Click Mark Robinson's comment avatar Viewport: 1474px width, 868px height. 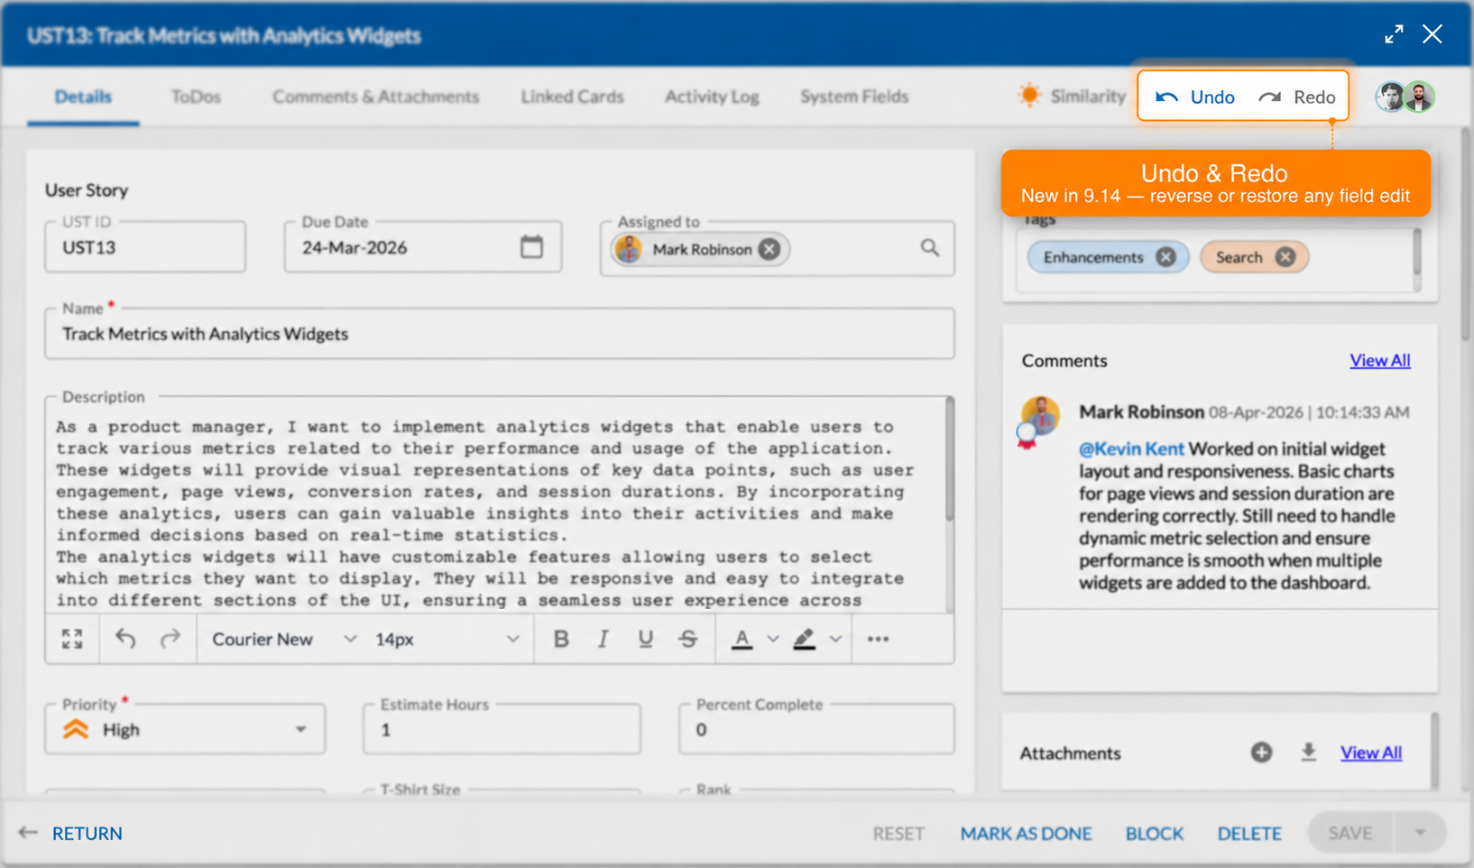point(1039,417)
